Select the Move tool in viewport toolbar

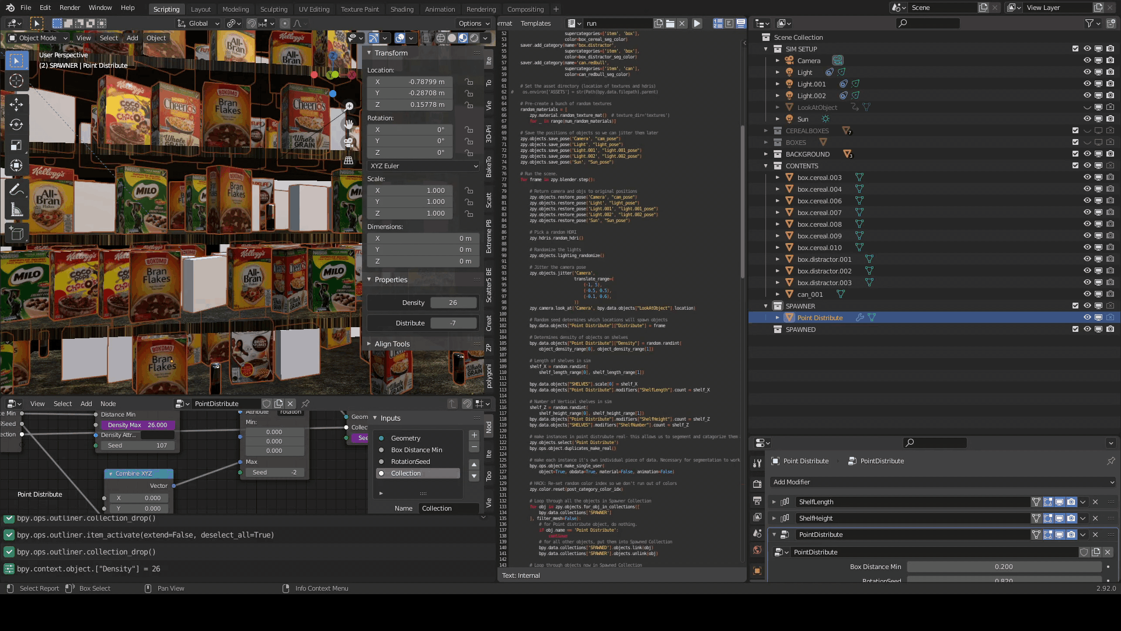pyautogui.click(x=16, y=104)
